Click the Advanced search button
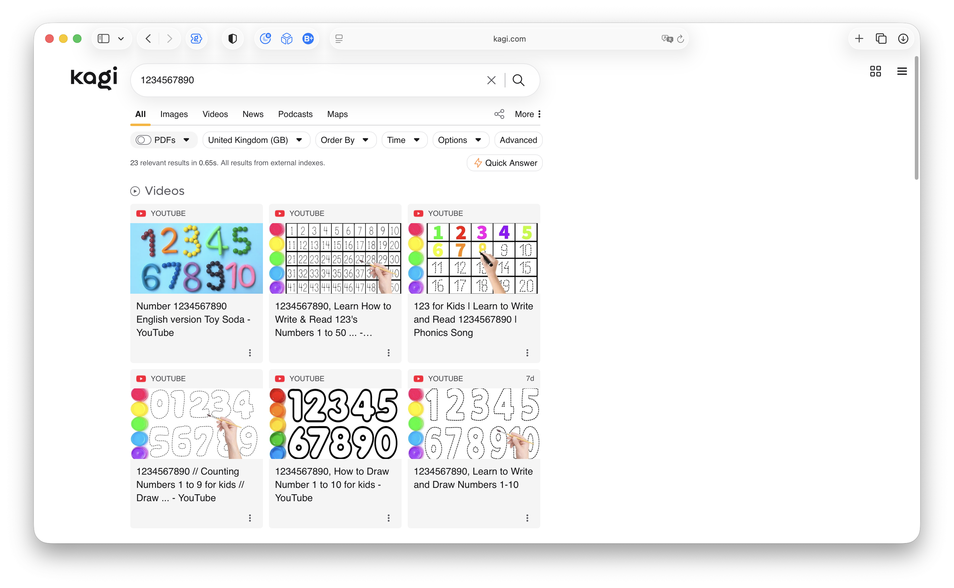The image size is (954, 588). 518,140
